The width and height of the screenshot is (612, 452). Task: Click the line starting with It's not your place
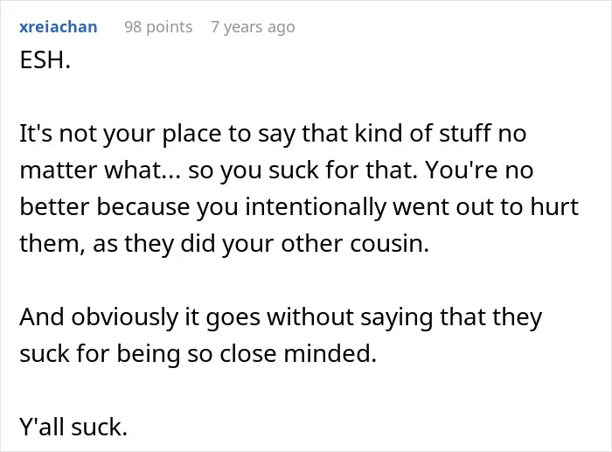coord(273,134)
